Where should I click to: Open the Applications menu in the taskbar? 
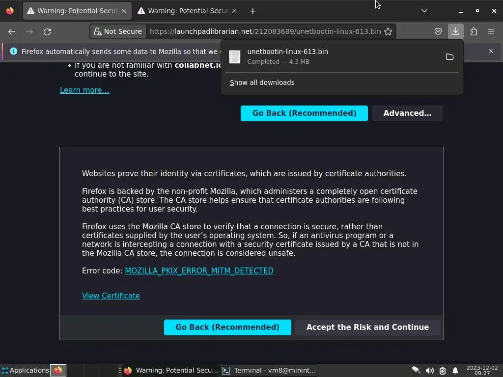point(25,370)
